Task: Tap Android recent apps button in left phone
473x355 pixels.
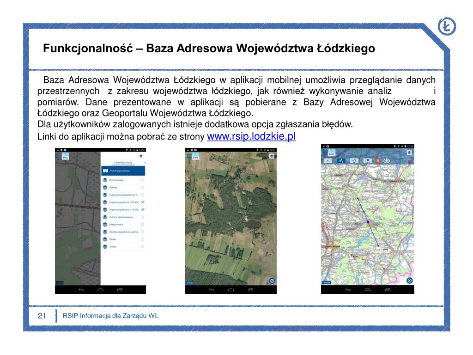Action: pyautogui.click(x=120, y=290)
